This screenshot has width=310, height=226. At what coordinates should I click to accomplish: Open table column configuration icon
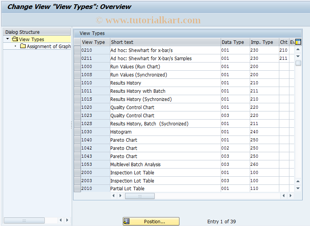tap(298, 42)
